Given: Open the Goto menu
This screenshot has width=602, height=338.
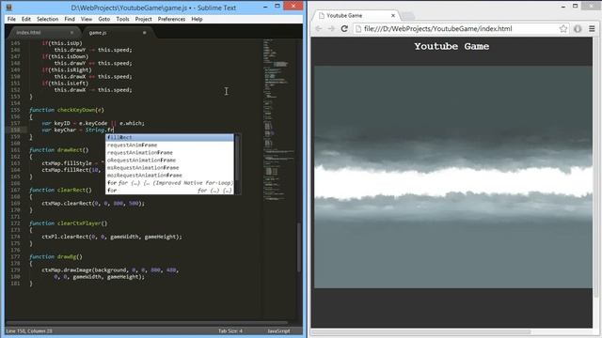Looking at the screenshot, I should click(x=103, y=19).
